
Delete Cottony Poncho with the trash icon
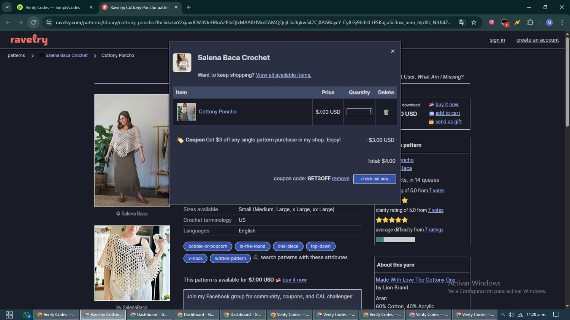[x=386, y=112]
